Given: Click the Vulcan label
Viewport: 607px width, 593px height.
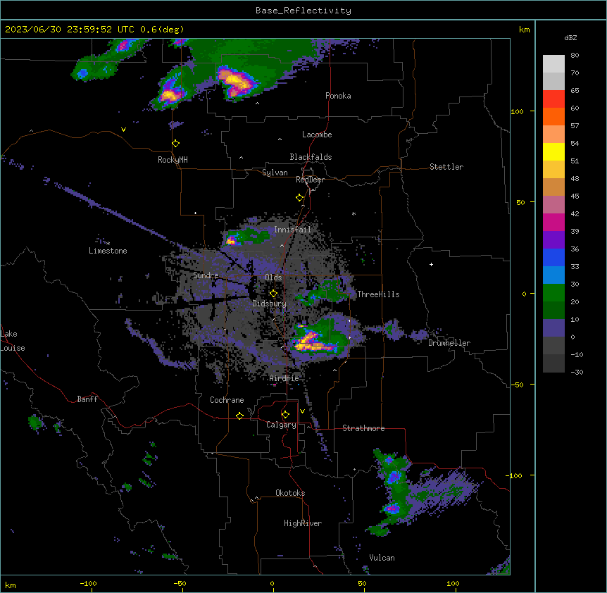Looking at the screenshot, I should pos(382,558).
